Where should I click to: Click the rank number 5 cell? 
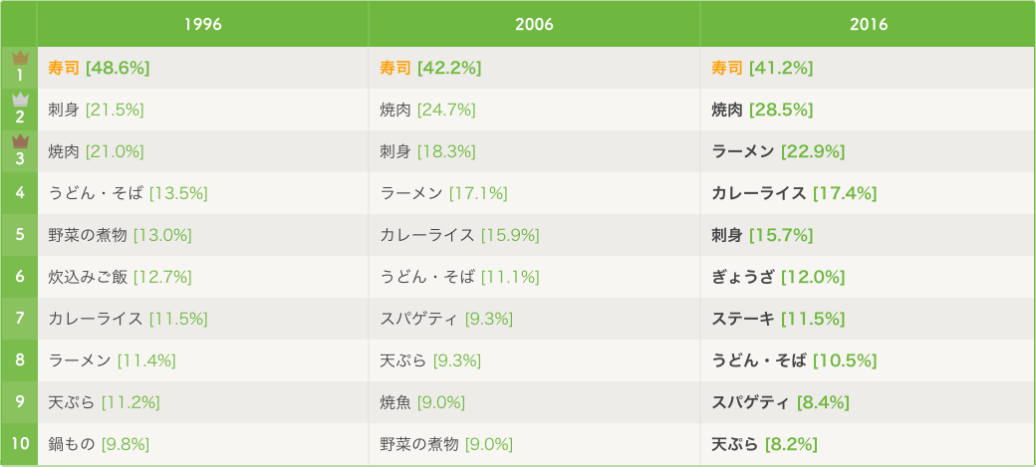click(20, 235)
